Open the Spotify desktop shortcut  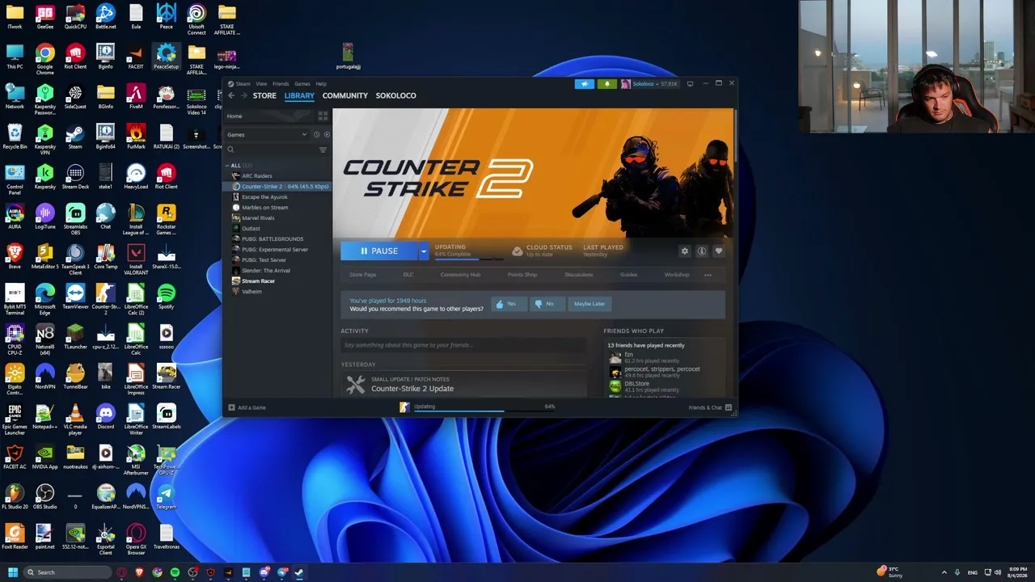(167, 296)
